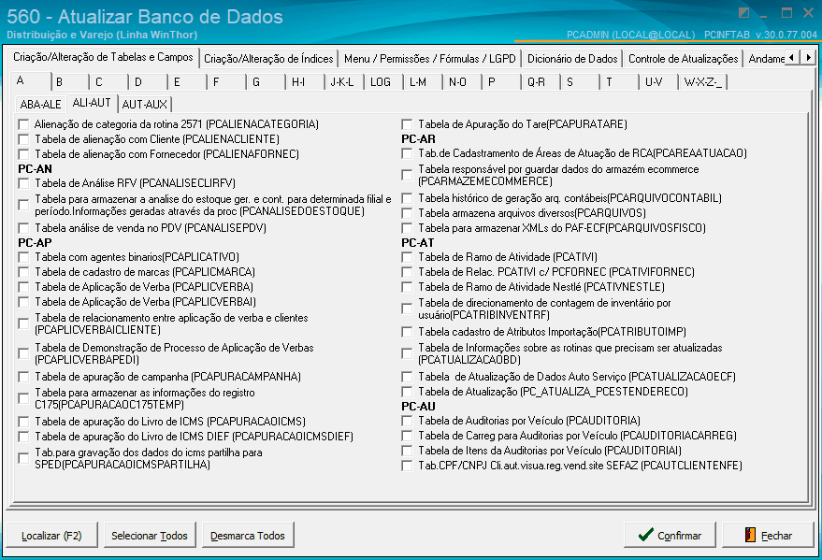
Task: Click the PC-AP section heading
Action: click(35, 242)
